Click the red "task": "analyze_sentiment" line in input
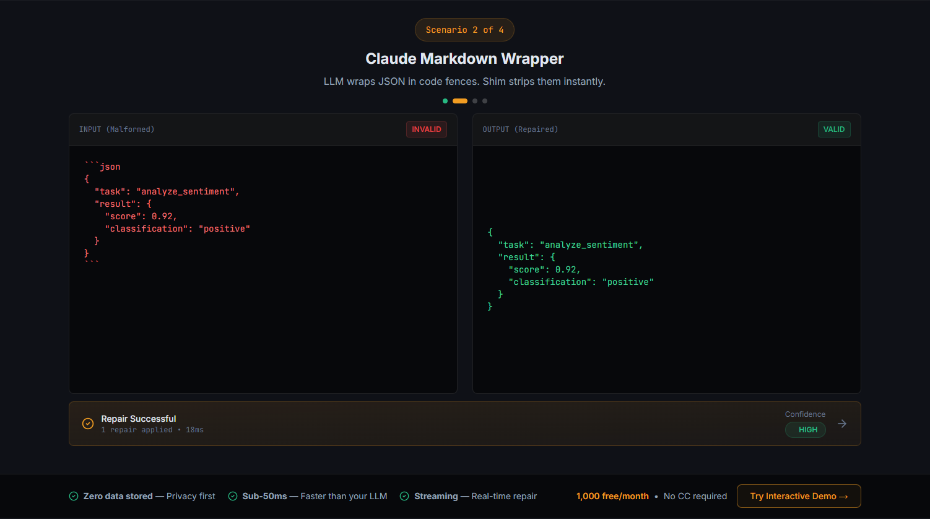 click(167, 191)
